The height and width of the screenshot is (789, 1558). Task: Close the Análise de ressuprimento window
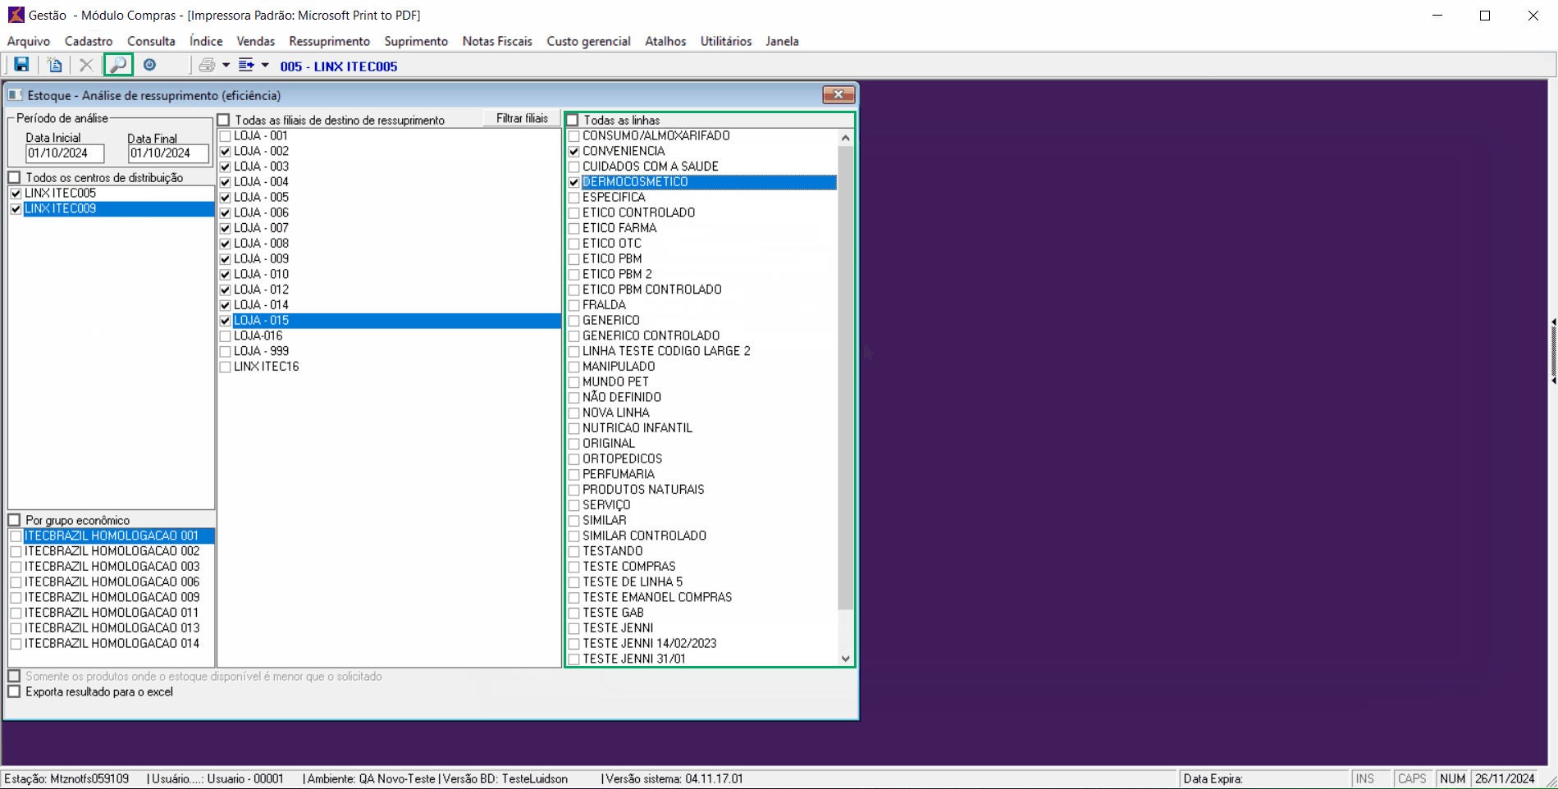tap(838, 95)
